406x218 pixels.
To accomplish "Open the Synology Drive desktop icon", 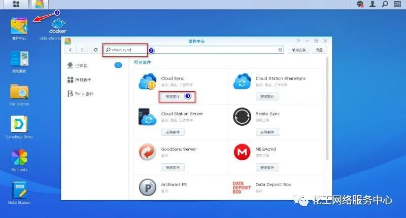I will [x=19, y=124].
